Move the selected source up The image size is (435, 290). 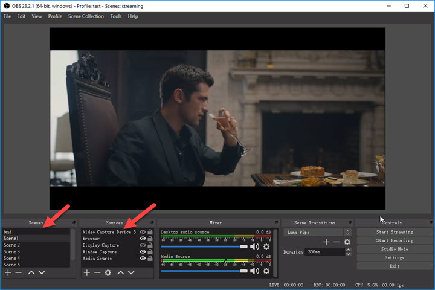click(x=120, y=272)
